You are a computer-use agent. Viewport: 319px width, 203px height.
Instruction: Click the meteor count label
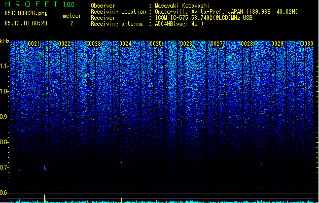(x=72, y=16)
